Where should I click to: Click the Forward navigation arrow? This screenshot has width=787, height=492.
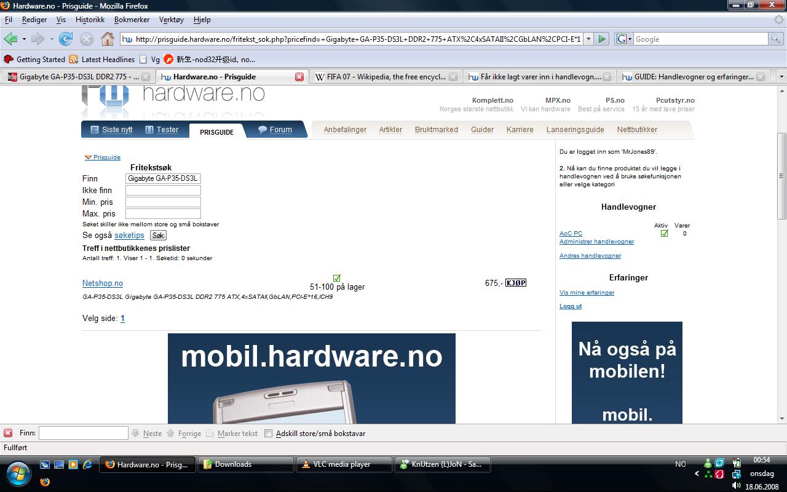38,39
